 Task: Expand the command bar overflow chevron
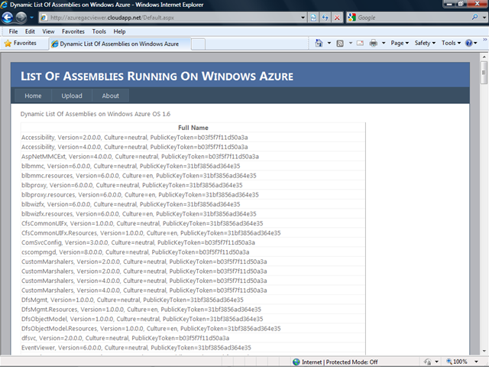click(x=485, y=40)
